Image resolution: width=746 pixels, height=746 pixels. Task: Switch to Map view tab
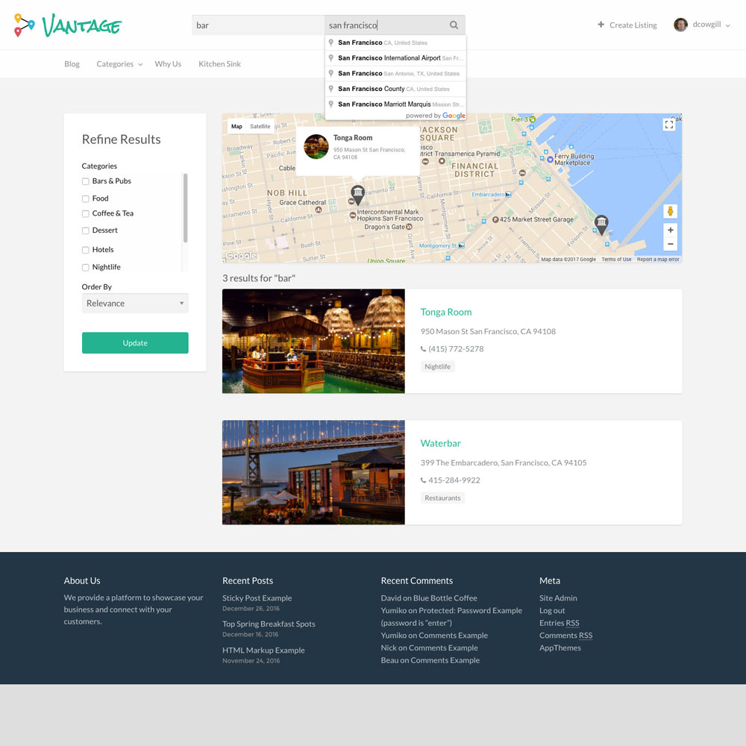pos(236,127)
